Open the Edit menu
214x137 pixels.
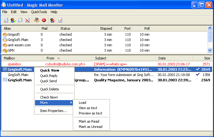coord(14,12)
